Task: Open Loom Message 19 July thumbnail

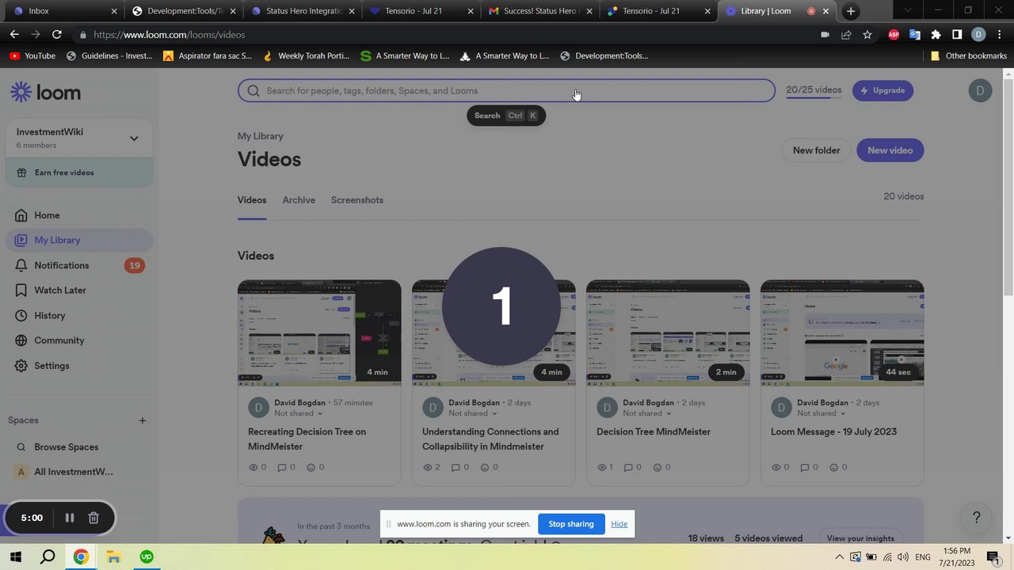Action: [842, 332]
